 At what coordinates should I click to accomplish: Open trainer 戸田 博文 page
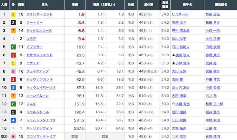tap(213, 80)
